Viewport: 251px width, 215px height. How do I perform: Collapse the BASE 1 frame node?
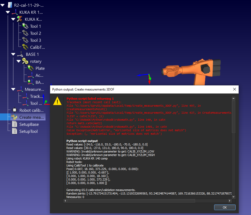click(x=13, y=54)
